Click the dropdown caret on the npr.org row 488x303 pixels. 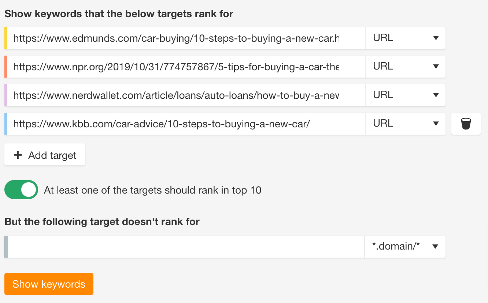coord(435,67)
